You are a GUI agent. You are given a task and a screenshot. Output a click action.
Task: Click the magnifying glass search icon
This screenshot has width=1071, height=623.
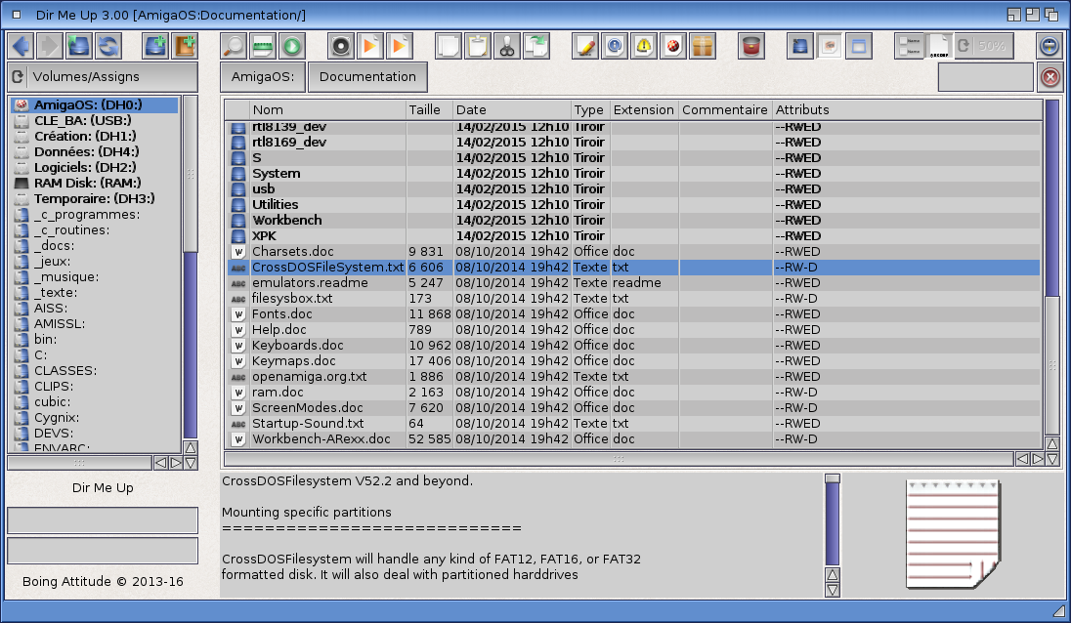(x=234, y=46)
